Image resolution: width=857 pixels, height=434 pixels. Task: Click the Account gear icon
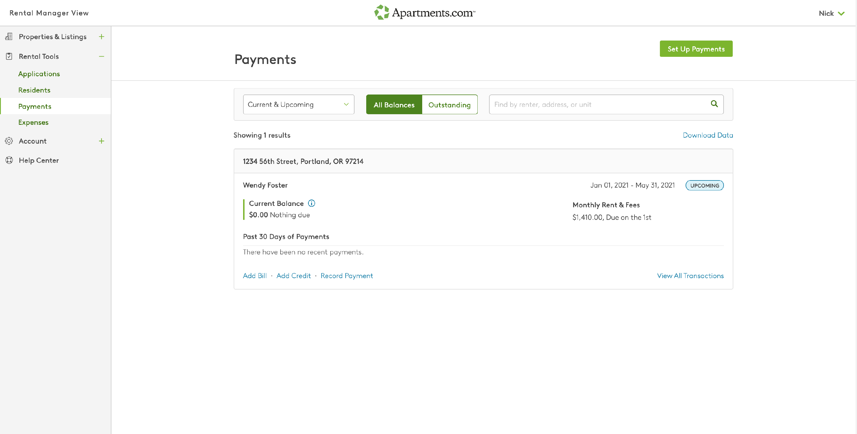pyautogui.click(x=9, y=141)
